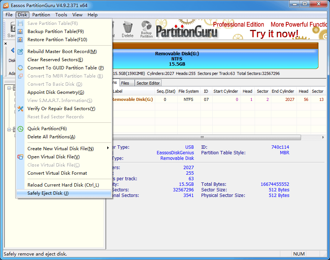Viewport: 330px width, 260px height.
Task: Select Quick Partition(F6)
Action: pyautogui.click(x=64, y=129)
